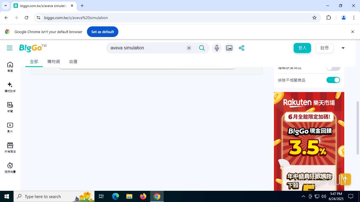The height and width of the screenshot is (202, 360).
Task: View site information icon in address bar
Action: [39, 18]
